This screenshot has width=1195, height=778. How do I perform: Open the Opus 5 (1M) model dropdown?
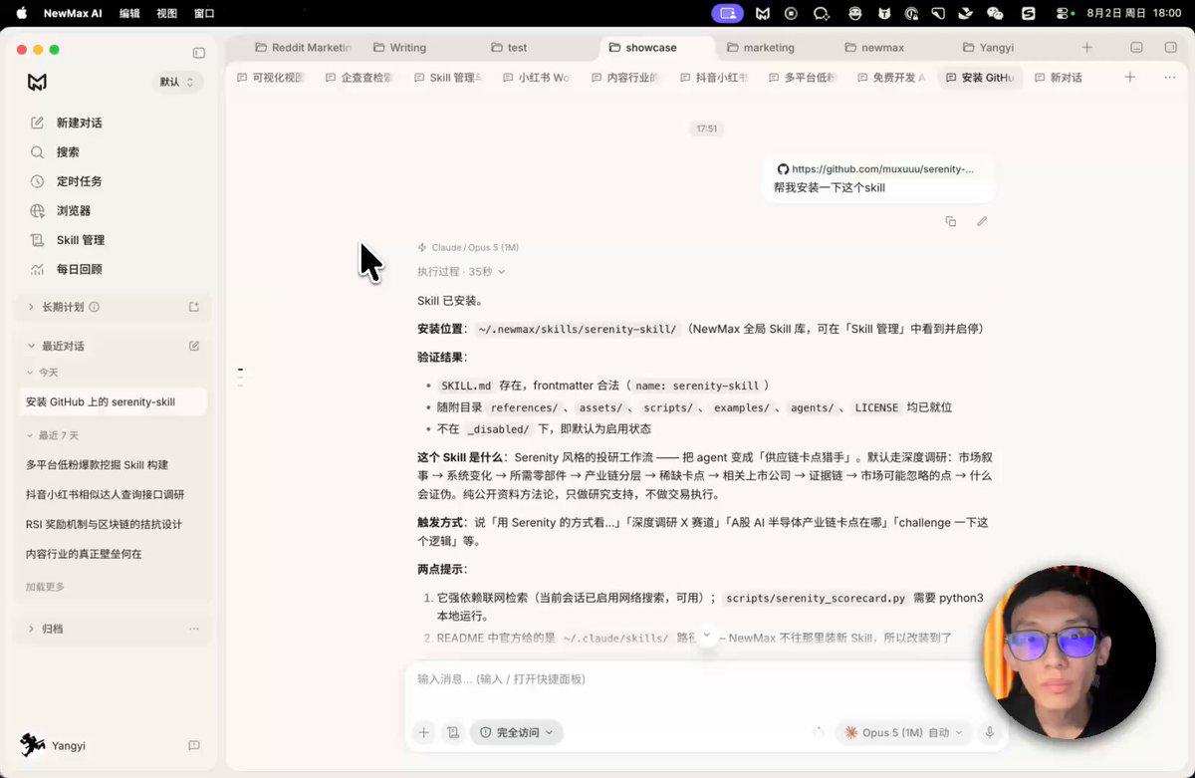coord(905,732)
